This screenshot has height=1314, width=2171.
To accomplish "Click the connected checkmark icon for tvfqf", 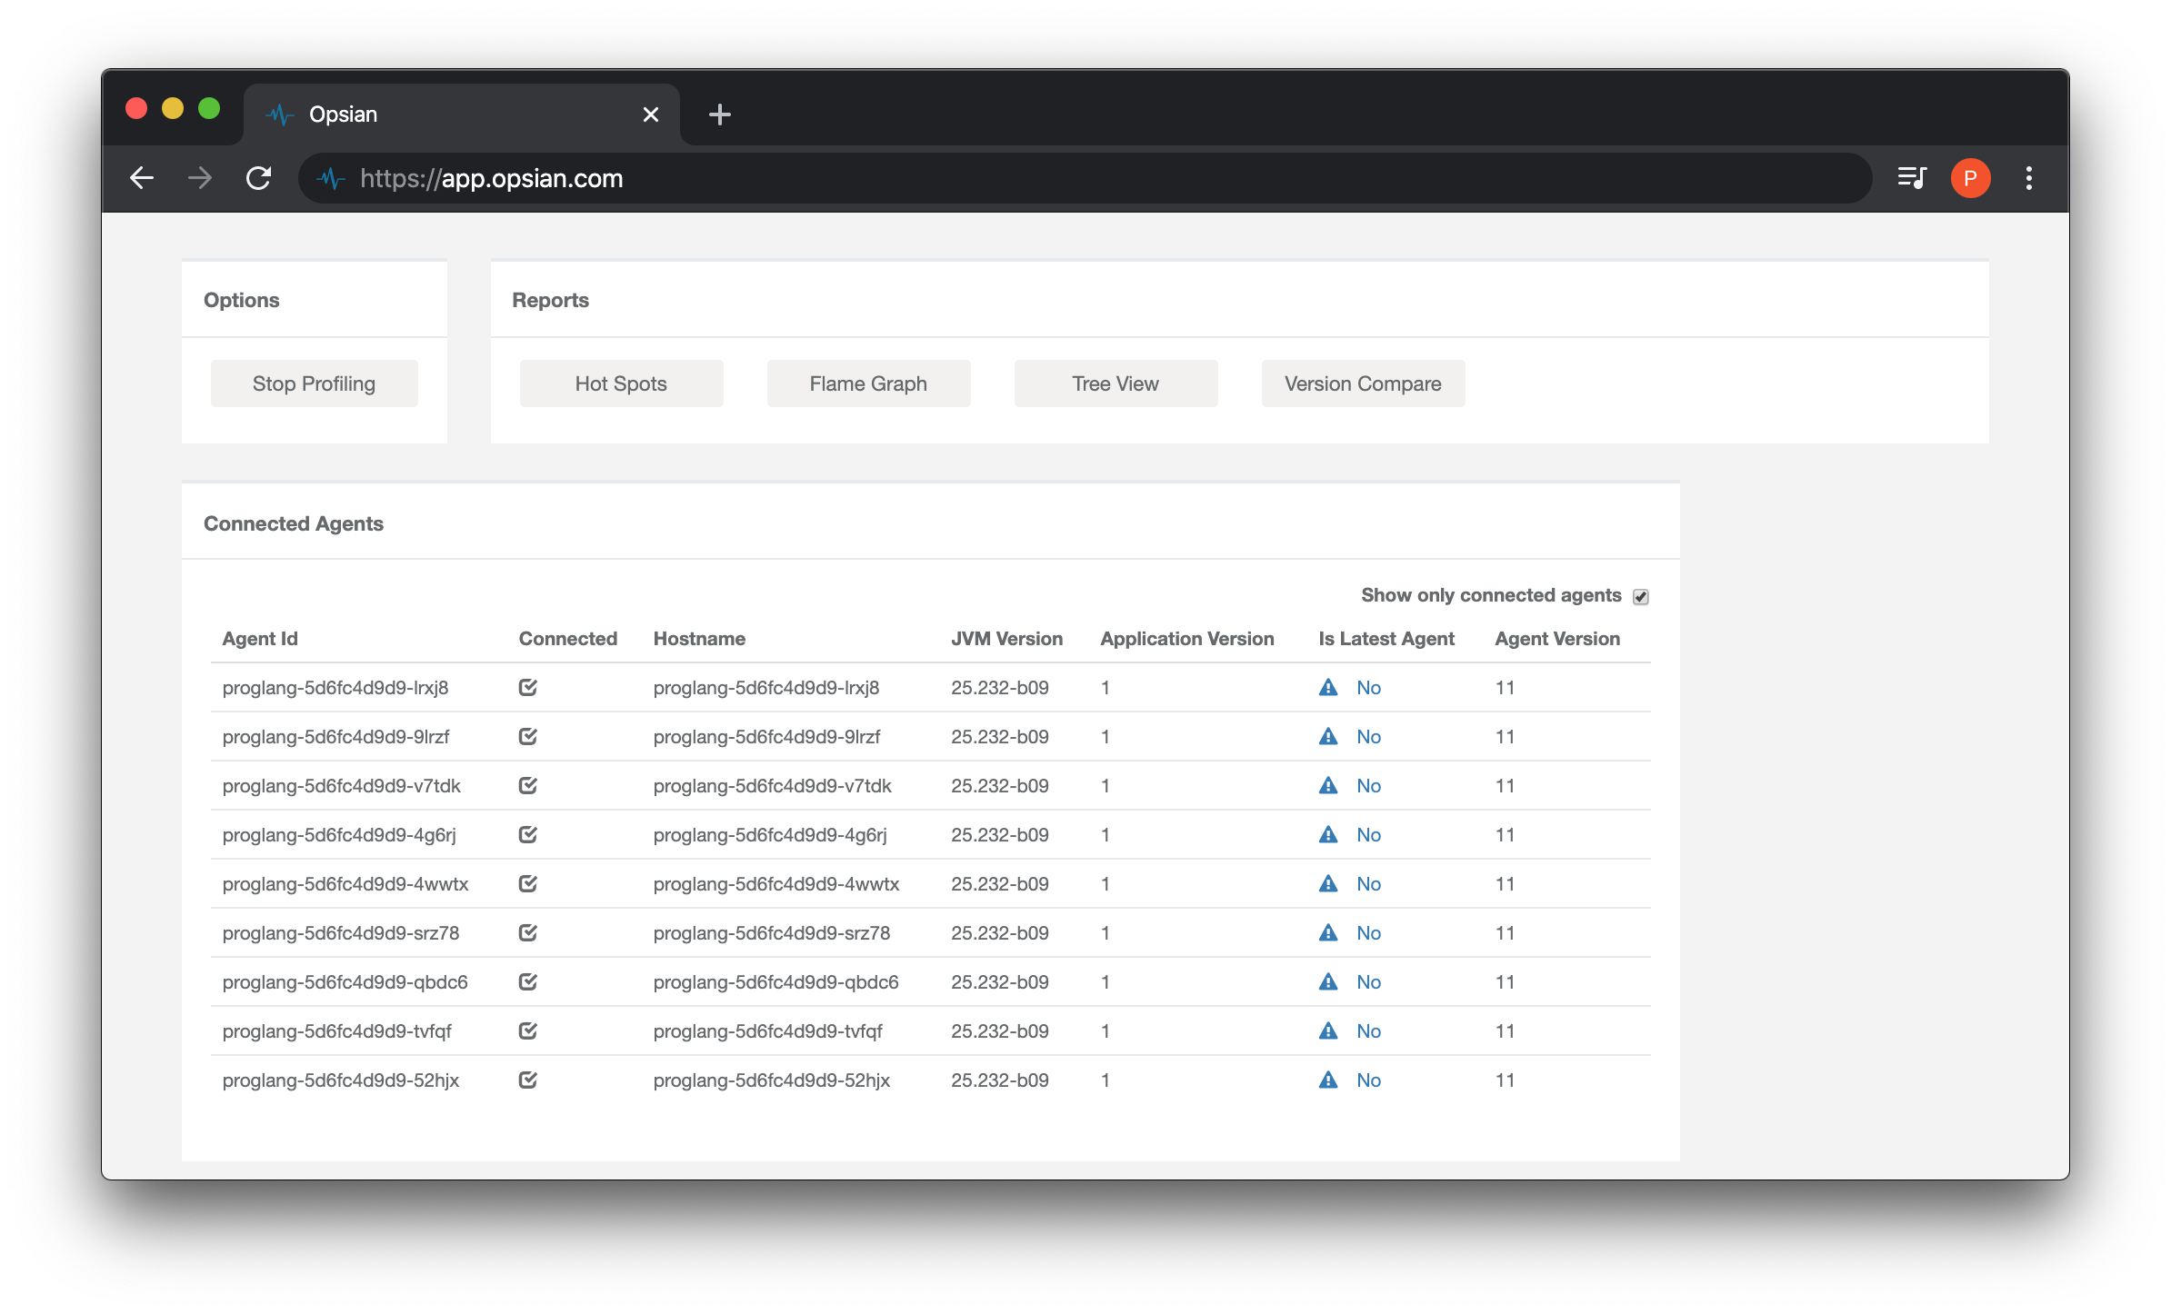I will click(x=525, y=1030).
